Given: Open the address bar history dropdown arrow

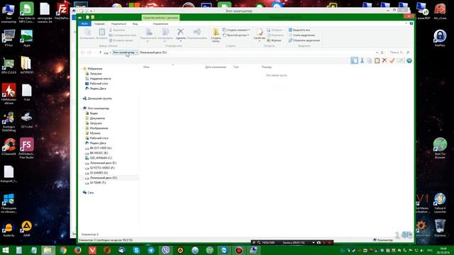Looking at the screenshot, I should (x=377, y=52).
